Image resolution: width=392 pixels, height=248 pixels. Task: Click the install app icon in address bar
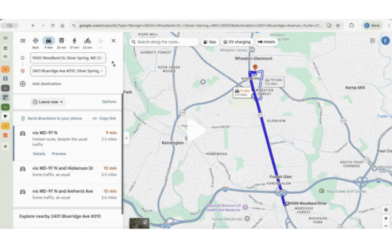click(329, 25)
